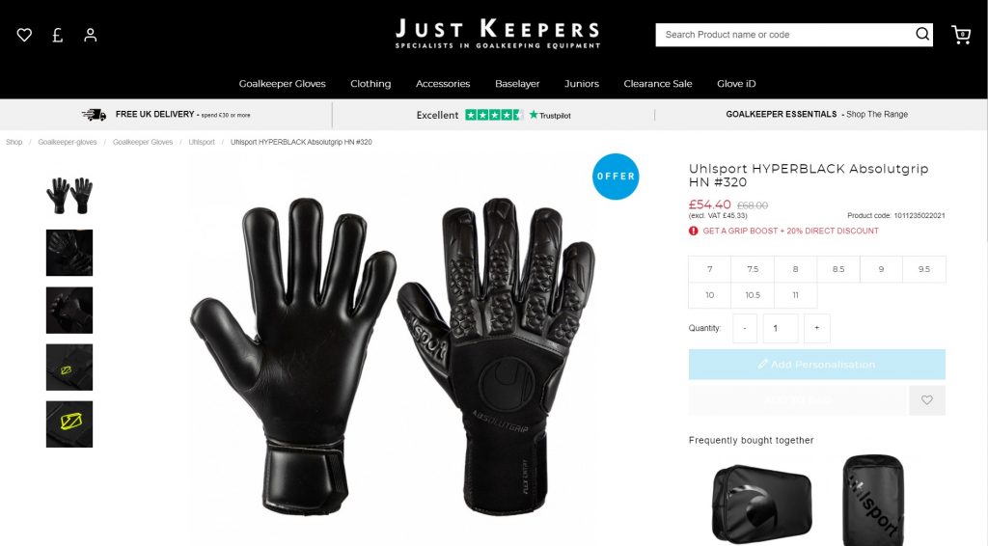Open the user account icon
Viewport: 988px width, 546px height.
[90, 35]
